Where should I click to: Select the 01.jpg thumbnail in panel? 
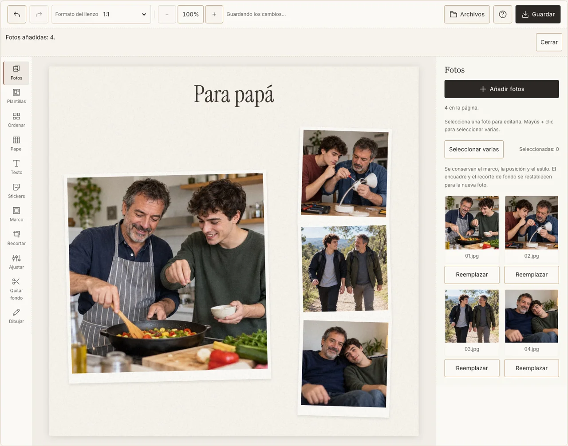(472, 223)
